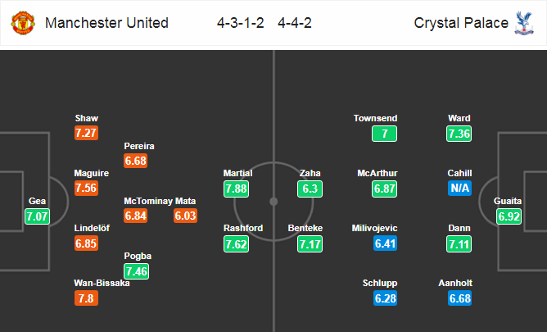The width and height of the screenshot is (547, 332).
Task: Select Rashford's 7.62 rating badge
Action: tap(236, 244)
